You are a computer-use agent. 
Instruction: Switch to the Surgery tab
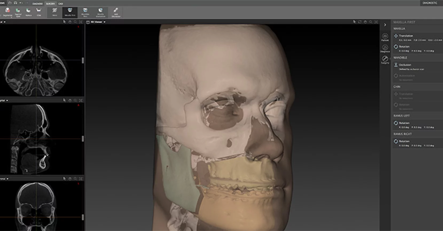click(x=50, y=4)
